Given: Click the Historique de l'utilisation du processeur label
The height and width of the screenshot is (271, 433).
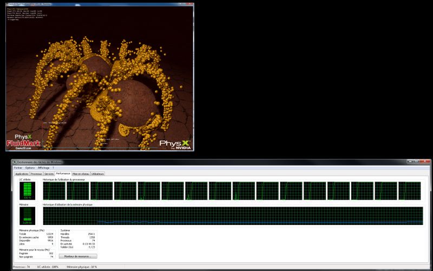Looking at the screenshot, I should (x=64, y=180).
